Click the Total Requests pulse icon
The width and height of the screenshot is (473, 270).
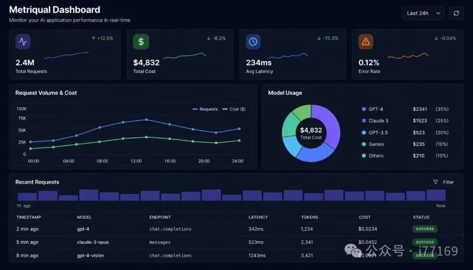point(23,42)
